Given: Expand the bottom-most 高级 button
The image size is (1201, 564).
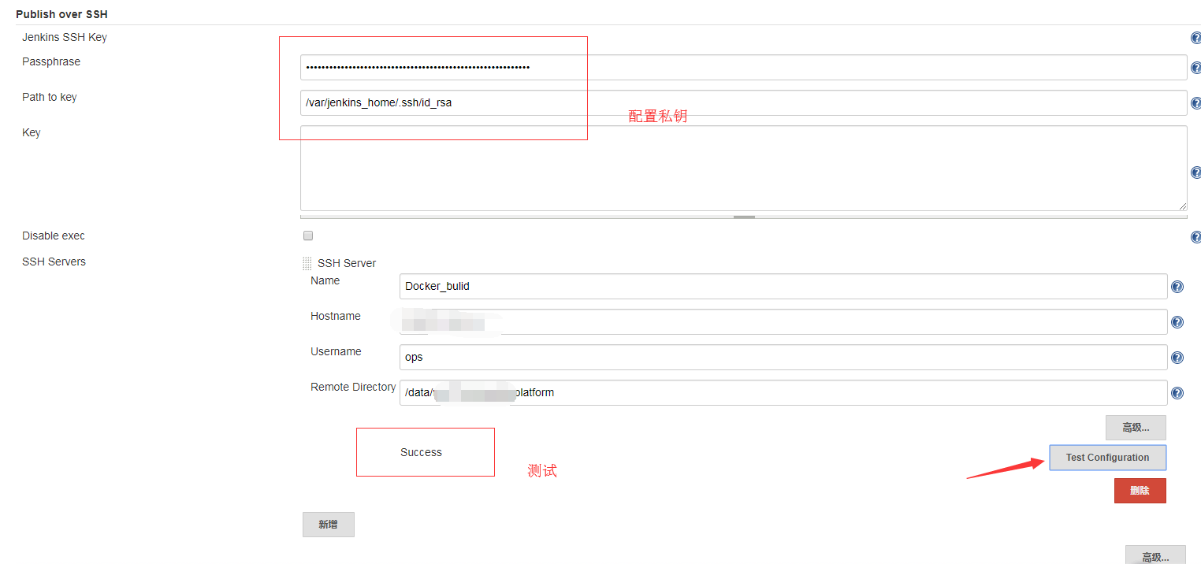Looking at the screenshot, I should tap(1155, 556).
